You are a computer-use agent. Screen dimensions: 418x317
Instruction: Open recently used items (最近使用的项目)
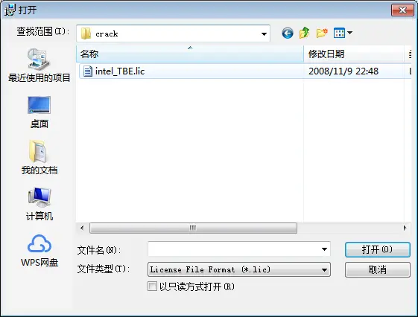(x=39, y=65)
